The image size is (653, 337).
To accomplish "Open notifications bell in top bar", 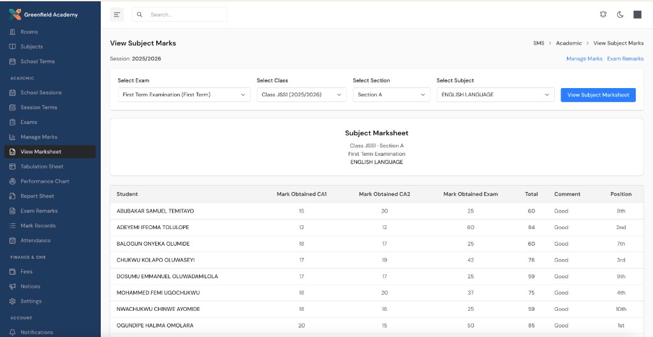I will 603,15.
